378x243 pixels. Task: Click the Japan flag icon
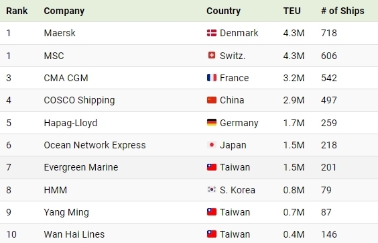212,145
